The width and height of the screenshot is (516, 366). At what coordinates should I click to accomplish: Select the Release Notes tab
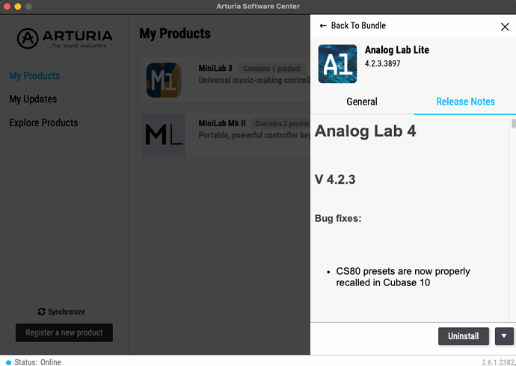(x=465, y=102)
